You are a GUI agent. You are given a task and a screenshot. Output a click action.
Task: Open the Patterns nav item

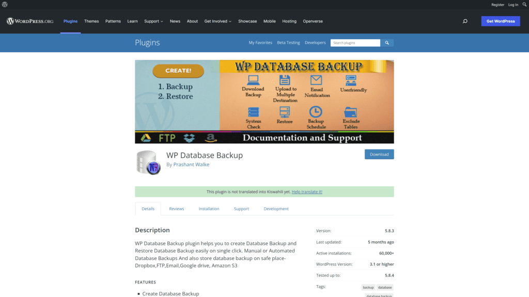(x=113, y=21)
